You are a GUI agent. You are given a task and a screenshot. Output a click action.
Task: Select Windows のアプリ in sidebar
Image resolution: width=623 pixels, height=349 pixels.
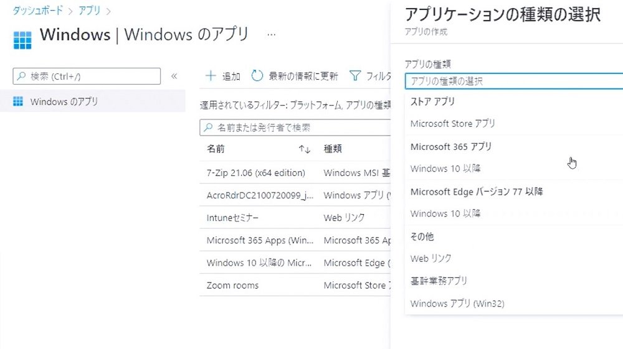pos(93,101)
